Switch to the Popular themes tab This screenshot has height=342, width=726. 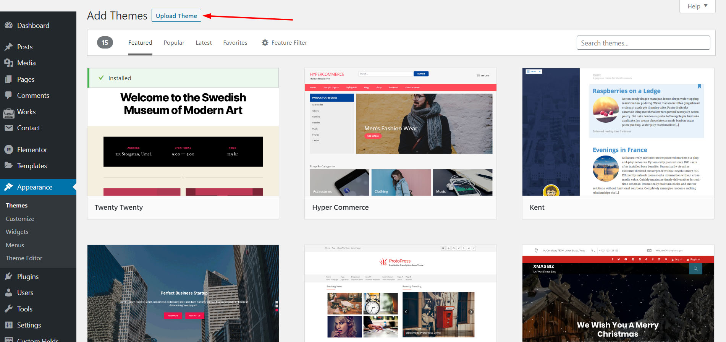click(174, 43)
